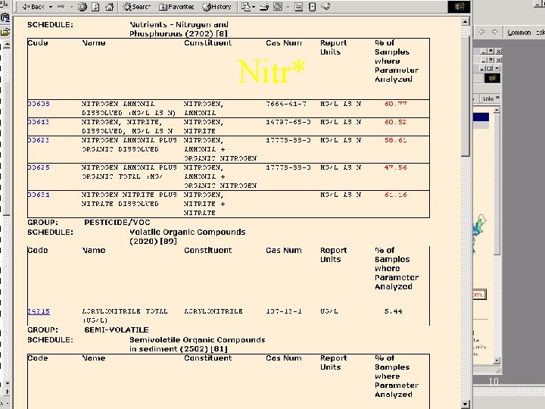Click Semivolatile Organic Compounds schedule title

[197, 345]
